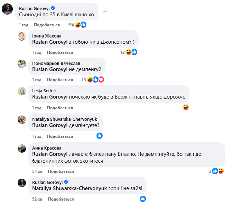Click the like reaction on Nataliya's comment
Screen dimensions: 232x203
[100, 136]
